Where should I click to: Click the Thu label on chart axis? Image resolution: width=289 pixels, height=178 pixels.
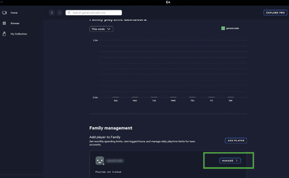(x=192, y=101)
